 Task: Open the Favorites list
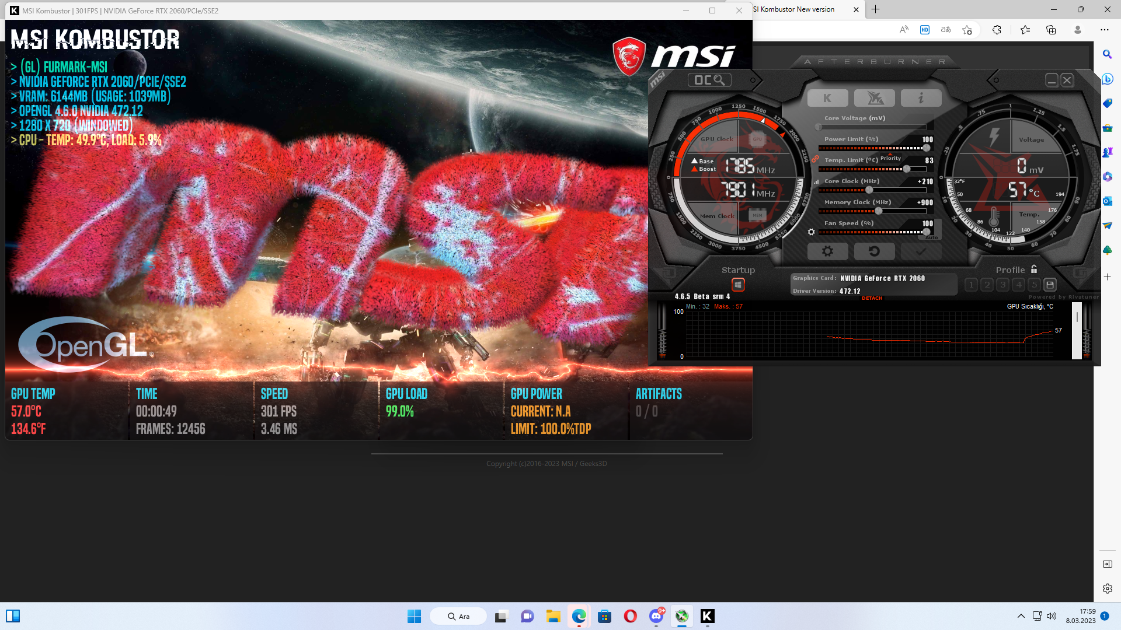[x=1025, y=30]
